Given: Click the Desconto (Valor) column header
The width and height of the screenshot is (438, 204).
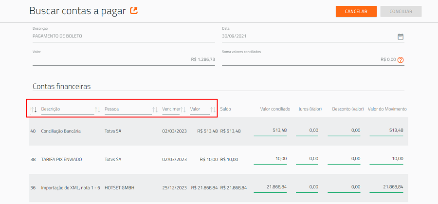Looking at the screenshot, I should tap(348, 109).
